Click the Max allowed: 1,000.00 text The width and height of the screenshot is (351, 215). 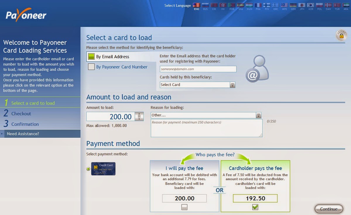coord(107,126)
